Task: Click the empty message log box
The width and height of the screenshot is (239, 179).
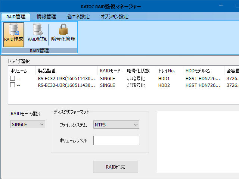Action: [198, 142]
